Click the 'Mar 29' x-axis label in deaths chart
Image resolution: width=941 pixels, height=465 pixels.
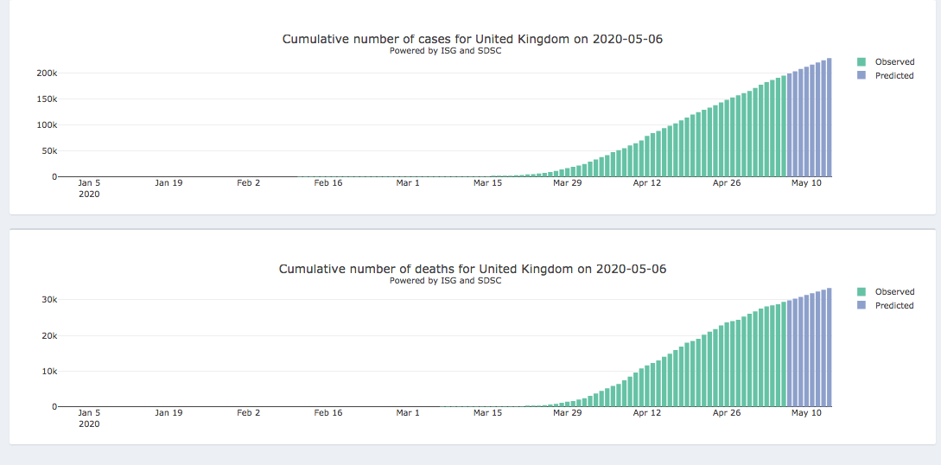567,413
